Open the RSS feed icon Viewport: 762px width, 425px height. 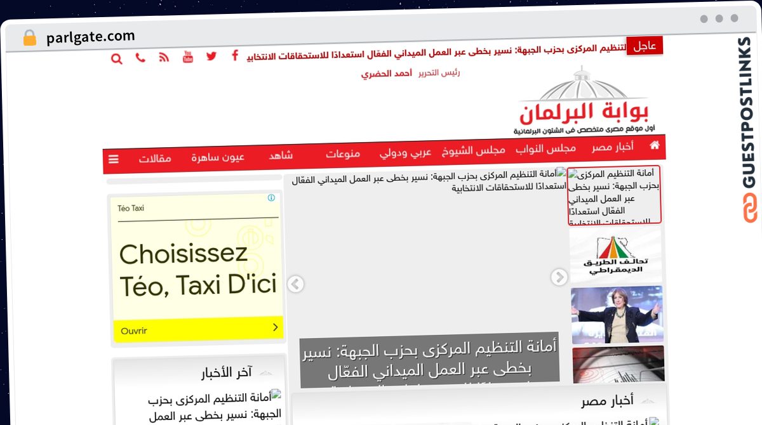point(164,57)
